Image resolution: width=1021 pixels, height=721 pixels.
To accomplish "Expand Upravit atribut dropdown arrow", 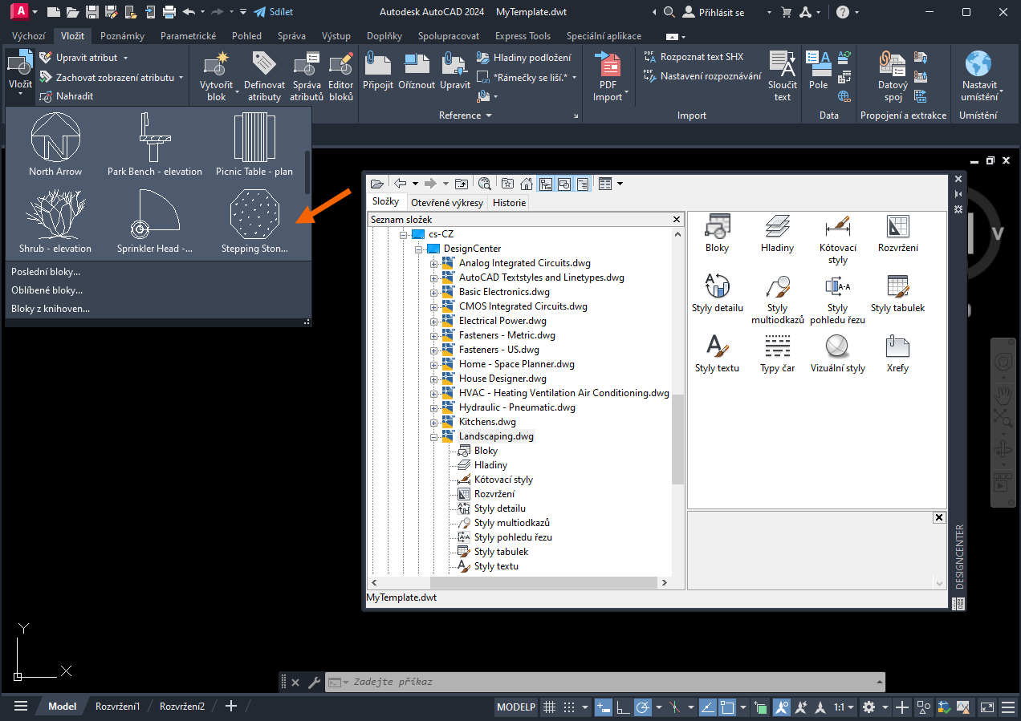I will [x=125, y=58].
